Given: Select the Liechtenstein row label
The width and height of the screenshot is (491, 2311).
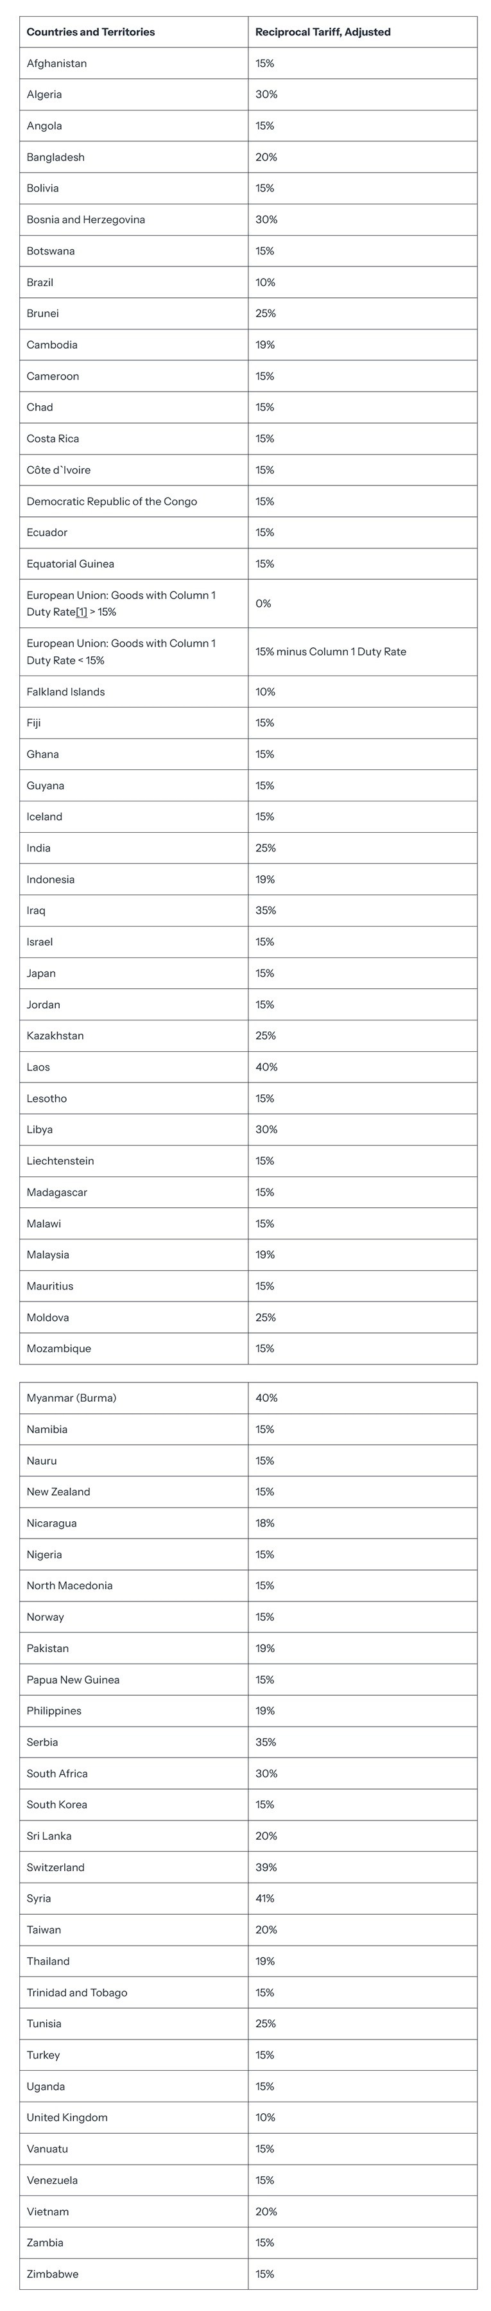Looking at the screenshot, I should [x=60, y=1161].
